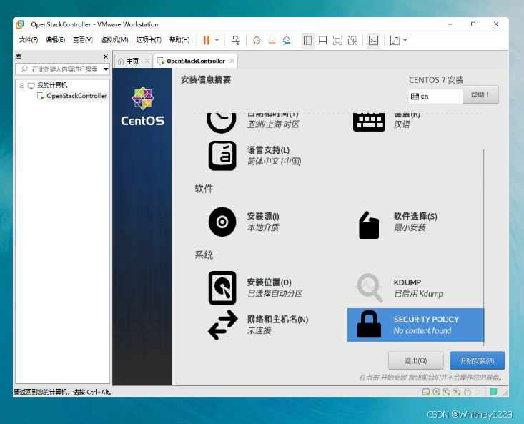Image resolution: width=524 pixels, height=424 pixels.
Task: Take a snapshot of this virtual machine
Action: pyautogui.click(x=257, y=41)
